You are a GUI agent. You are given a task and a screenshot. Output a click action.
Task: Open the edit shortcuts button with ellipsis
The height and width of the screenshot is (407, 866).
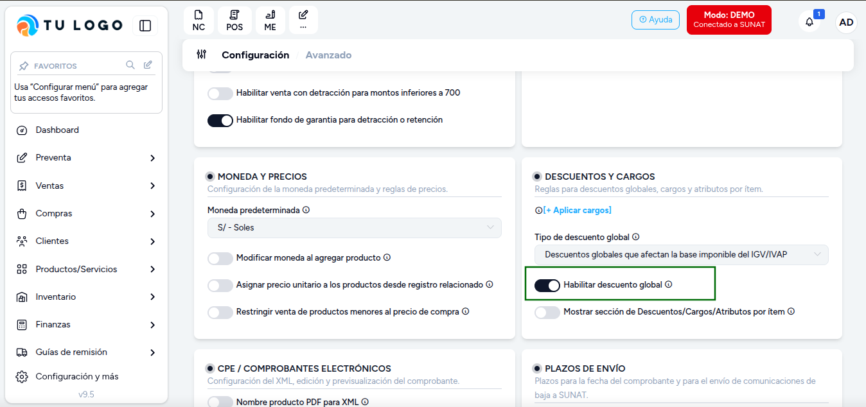(303, 21)
